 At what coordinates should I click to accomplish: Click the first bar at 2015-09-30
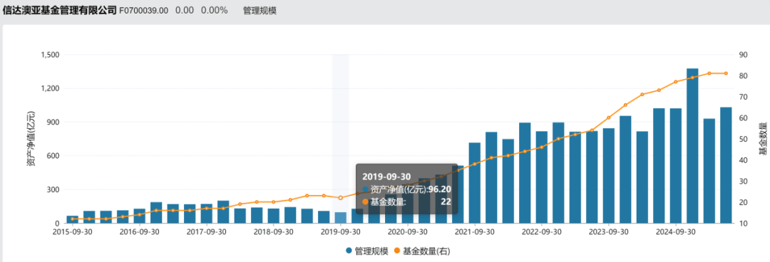click(73, 220)
